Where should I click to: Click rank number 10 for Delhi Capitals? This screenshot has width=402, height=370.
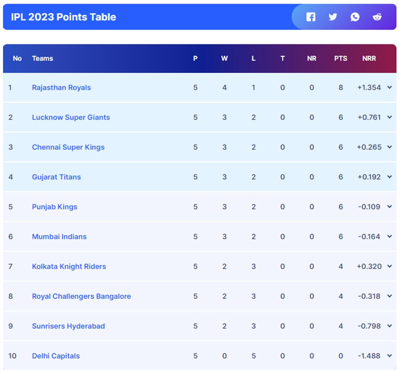(12, 356)
